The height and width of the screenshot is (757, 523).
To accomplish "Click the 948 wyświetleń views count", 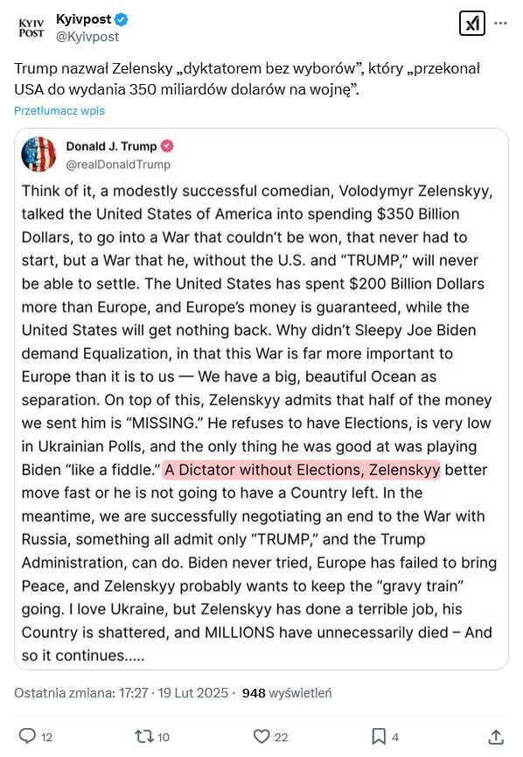I will pos(287,693).
